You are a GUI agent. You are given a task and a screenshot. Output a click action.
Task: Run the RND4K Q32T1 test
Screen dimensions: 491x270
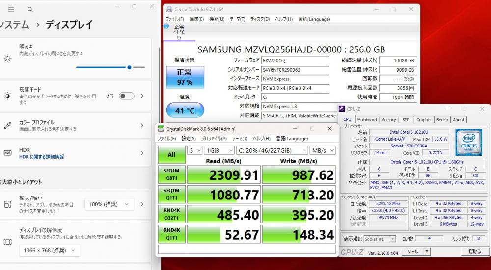(x=171, y=214)
